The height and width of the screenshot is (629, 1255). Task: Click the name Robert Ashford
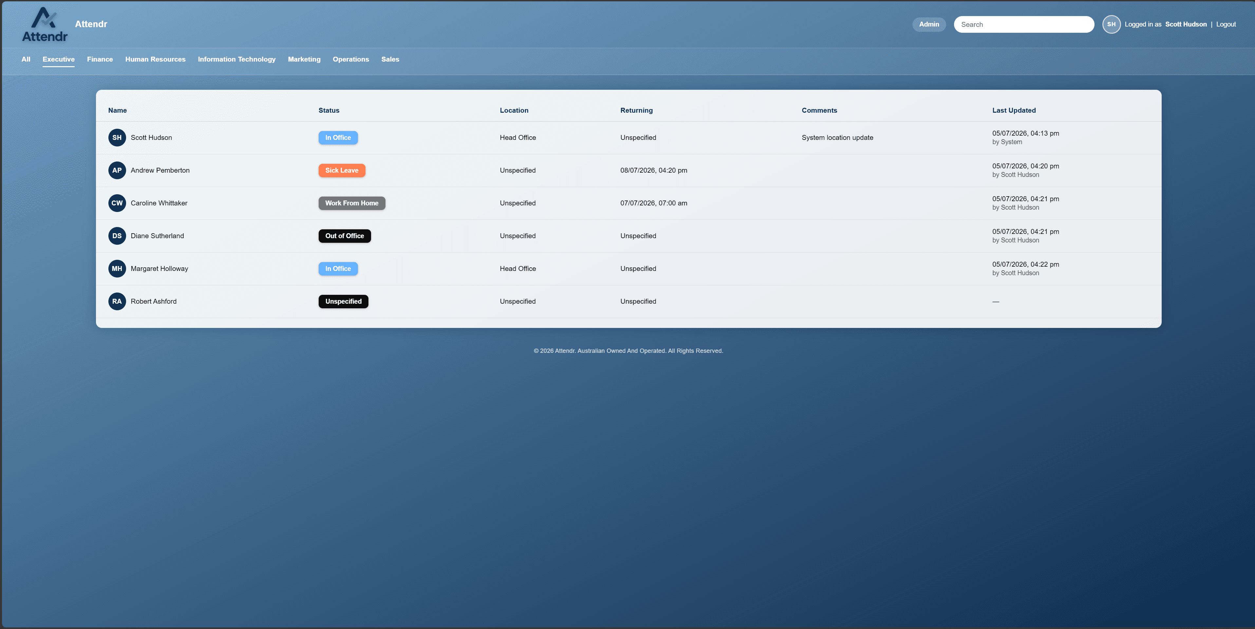pyautogui.click(x=154, y=302)
